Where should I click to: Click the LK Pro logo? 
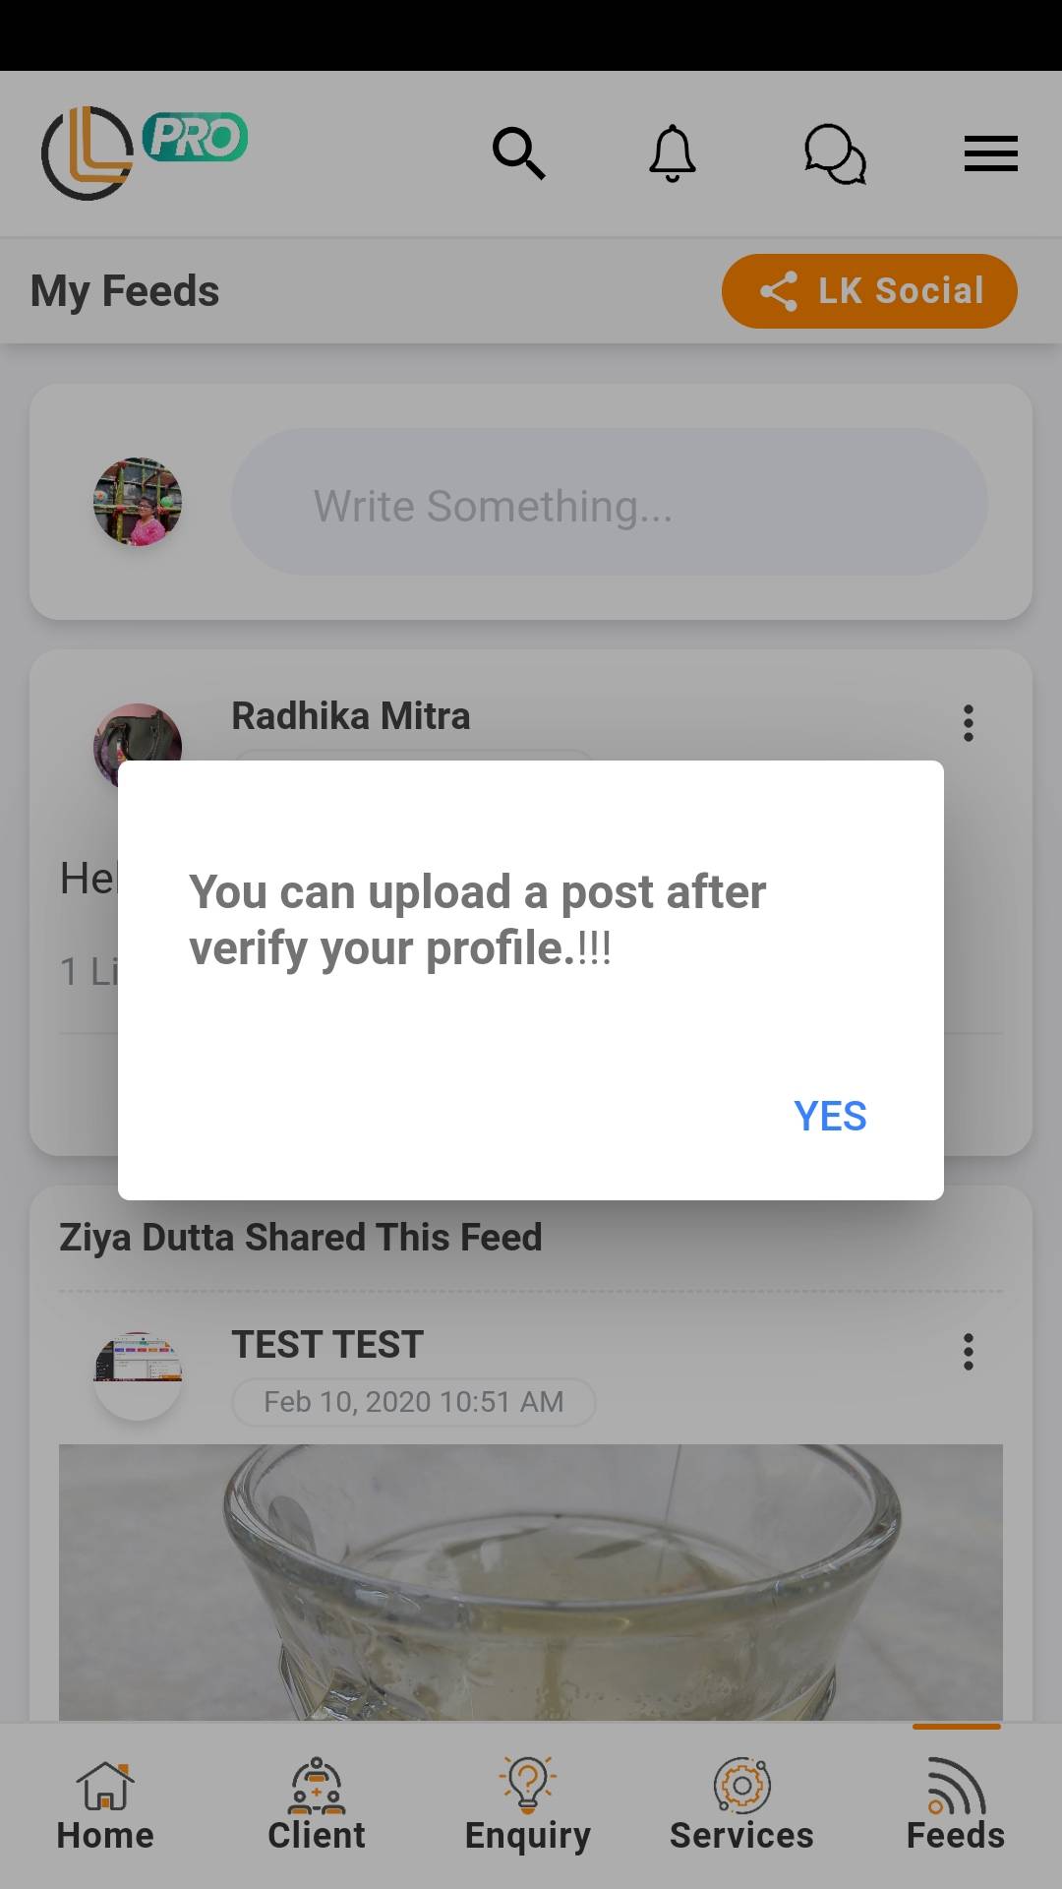tap(144, 152)
